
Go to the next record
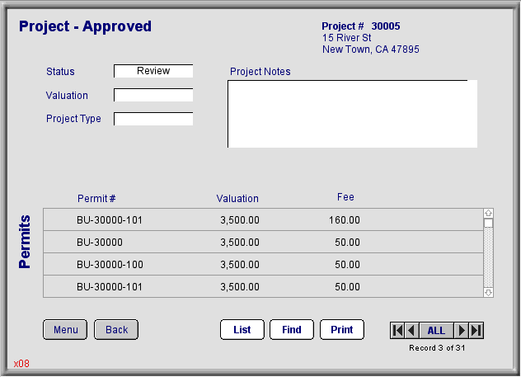(461, 331)
